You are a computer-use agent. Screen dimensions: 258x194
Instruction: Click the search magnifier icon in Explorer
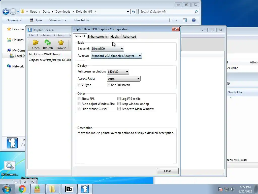click(196, 12)
